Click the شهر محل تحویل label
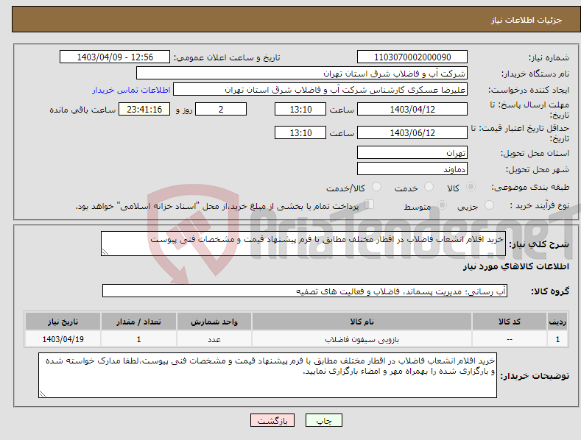The height and width of the screenshot is (440, 581). 538,170
